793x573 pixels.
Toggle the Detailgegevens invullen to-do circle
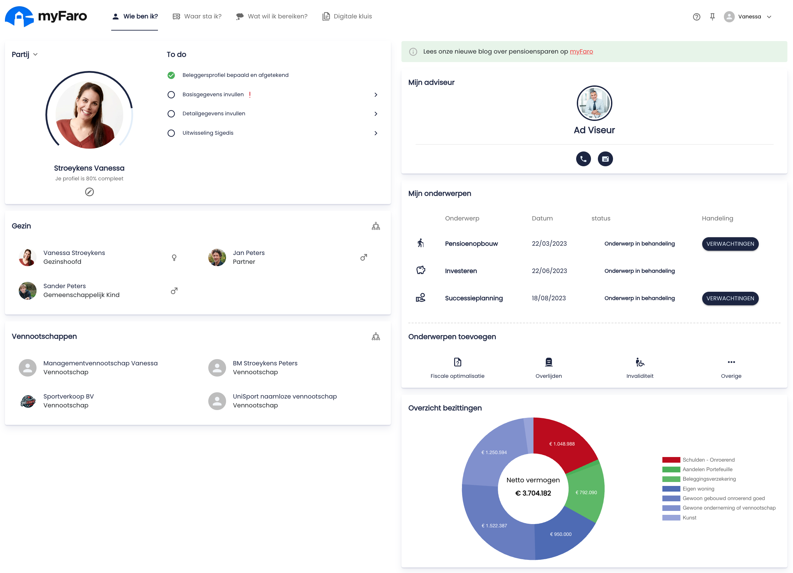171,114
